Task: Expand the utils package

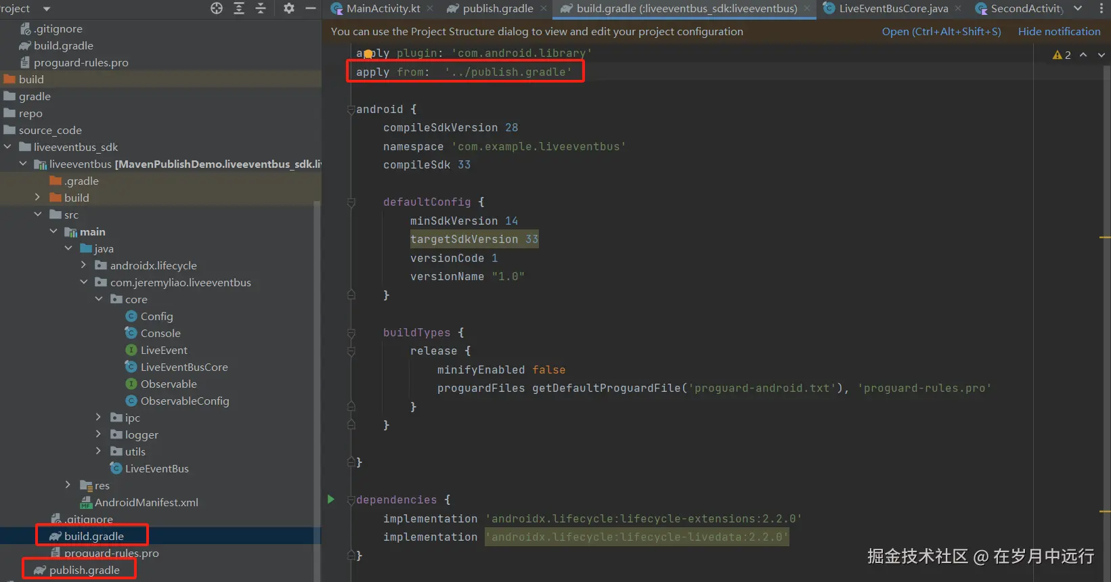Action: (x=99, y=451)
